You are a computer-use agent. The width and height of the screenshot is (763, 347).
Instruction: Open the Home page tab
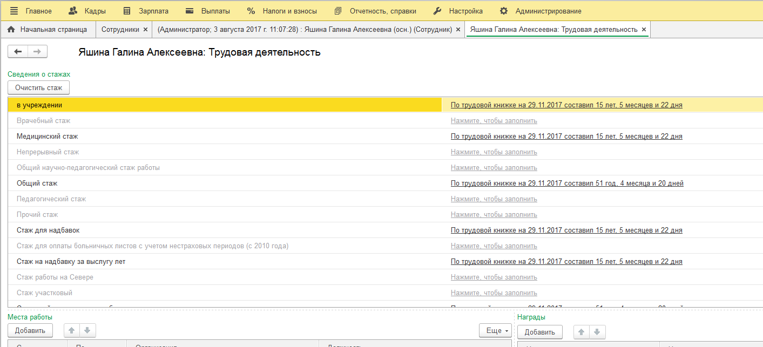coord(48,30)
